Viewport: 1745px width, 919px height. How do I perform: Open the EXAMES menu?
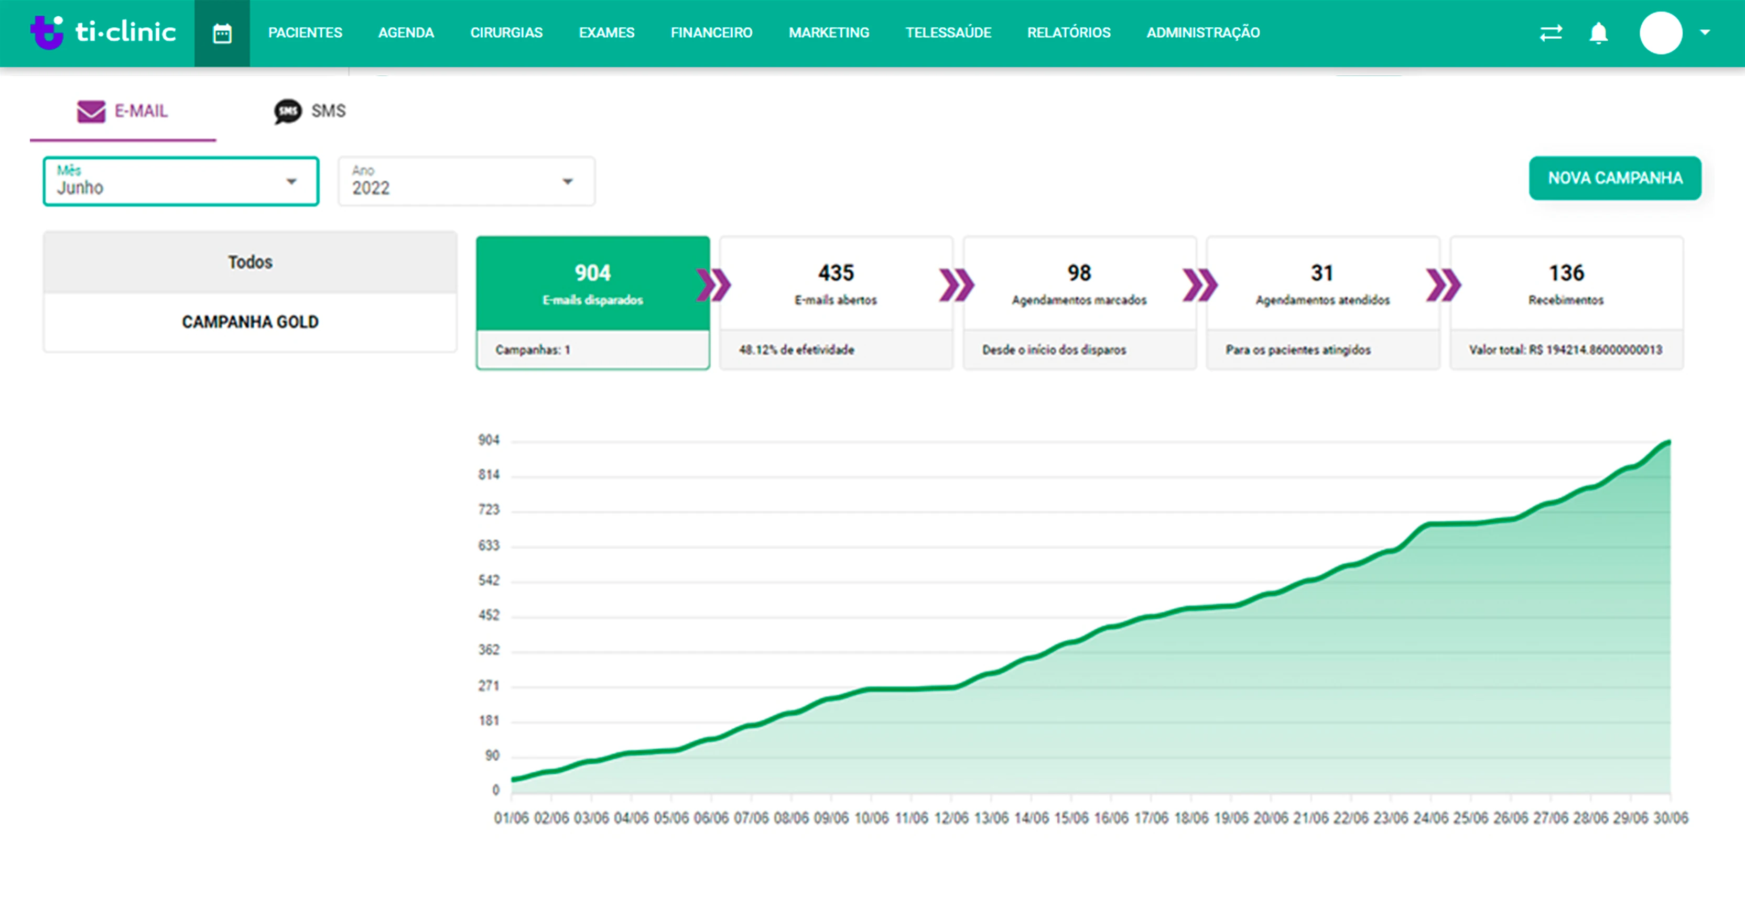(606, 32)
